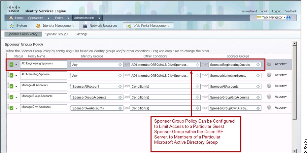Click the Home house icon
Screen dimensions: 307x153
pos(11,18)
